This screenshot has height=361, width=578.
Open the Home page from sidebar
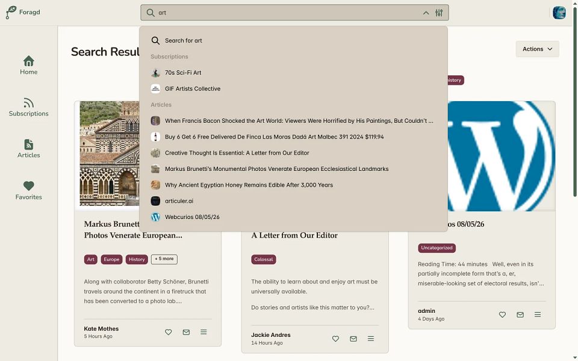click(29, 65)
